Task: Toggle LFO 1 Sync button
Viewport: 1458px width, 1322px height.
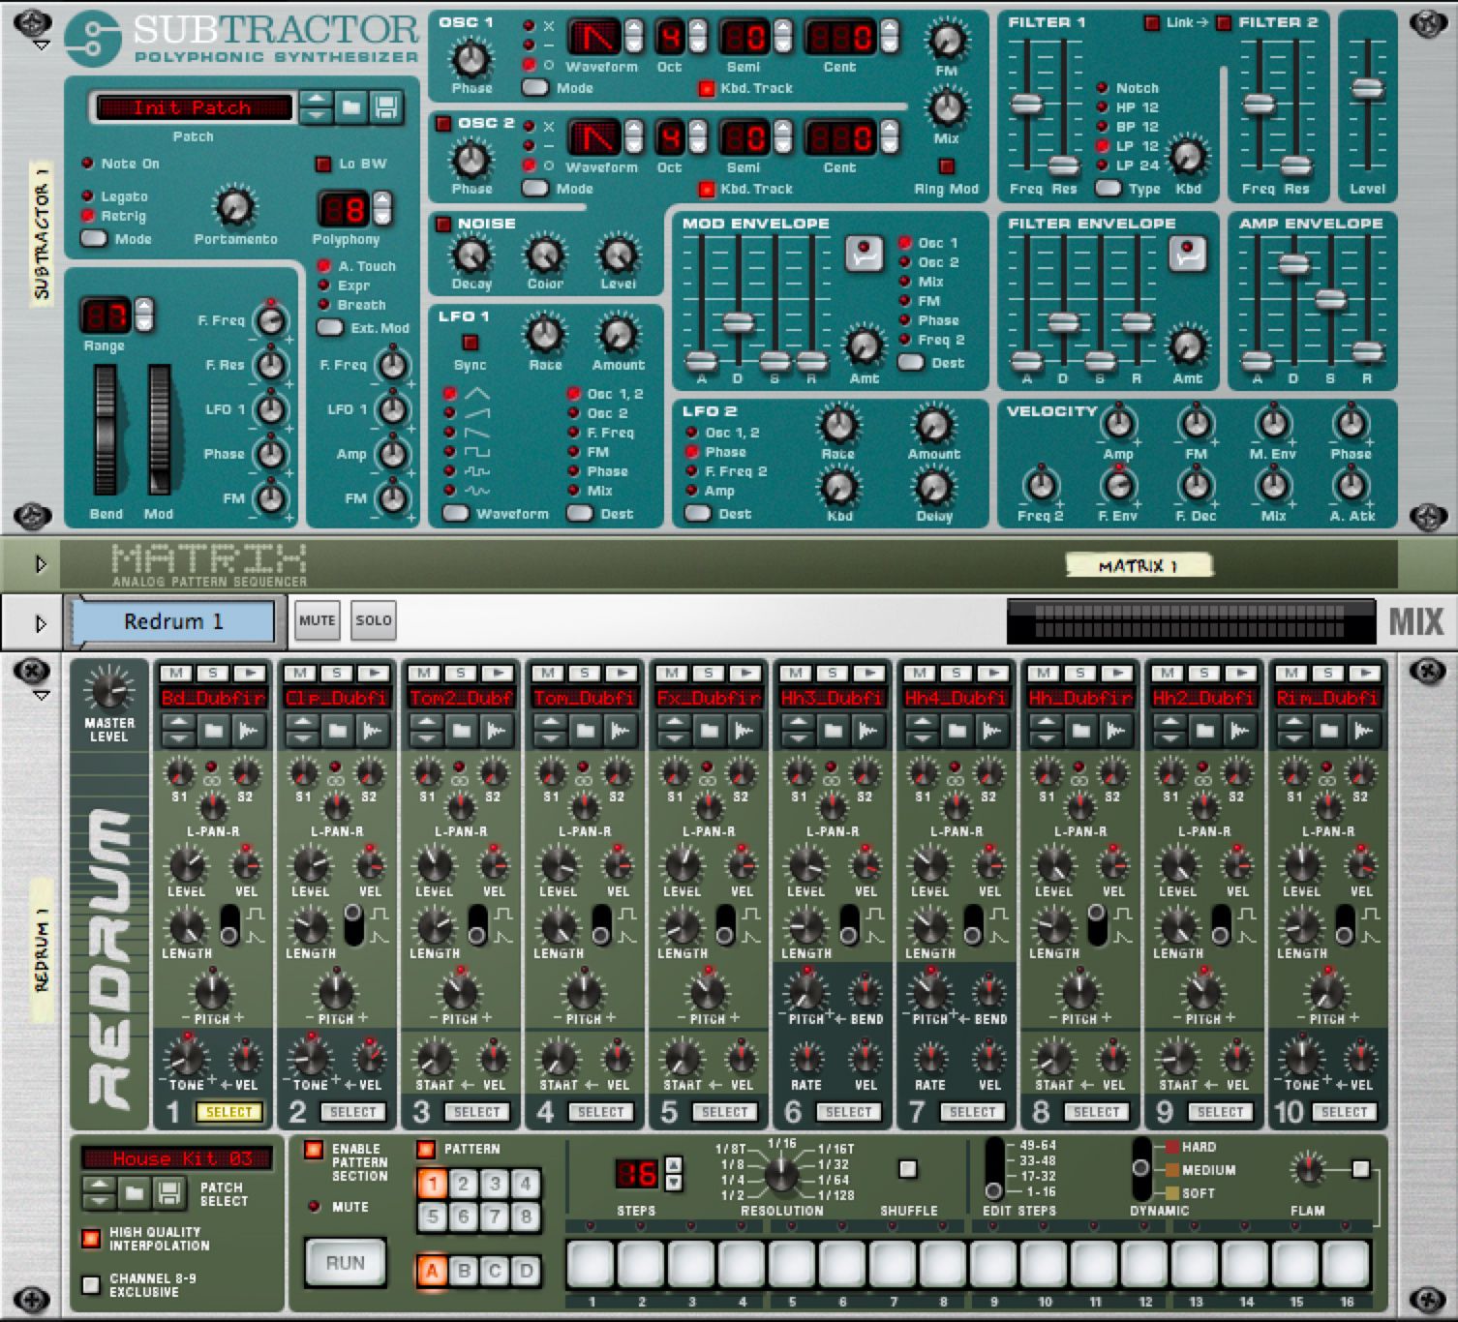Action: point(471,342)
